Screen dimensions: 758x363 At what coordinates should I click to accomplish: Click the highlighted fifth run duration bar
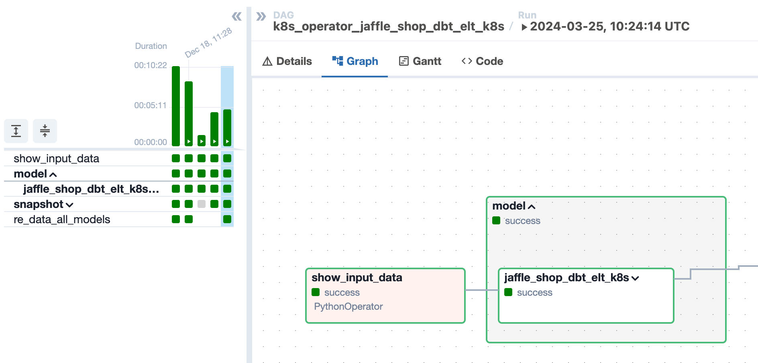(227, 128)
